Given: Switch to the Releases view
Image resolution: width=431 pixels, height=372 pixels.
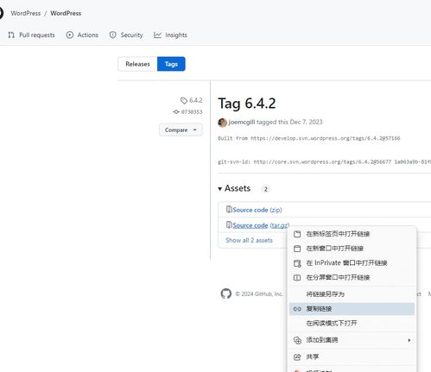Looking at the screenshot, I should 137,64.
